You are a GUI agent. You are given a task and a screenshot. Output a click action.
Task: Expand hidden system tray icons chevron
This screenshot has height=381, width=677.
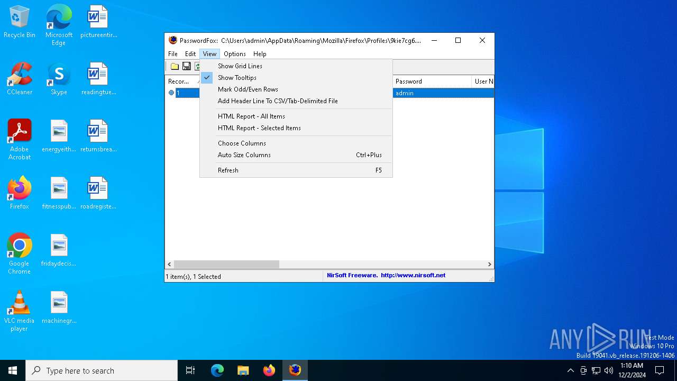point(570,370)
